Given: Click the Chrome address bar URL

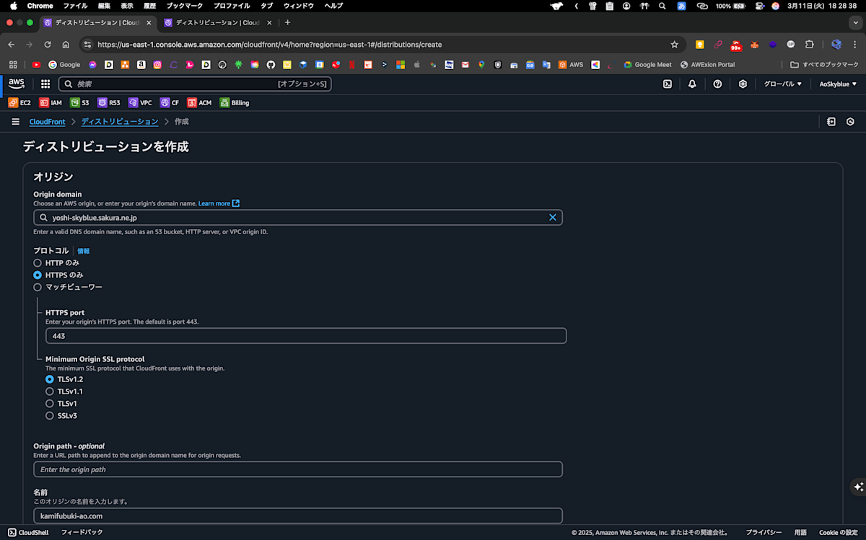Looking at the screenshot, I should click(x=269, y=44).
